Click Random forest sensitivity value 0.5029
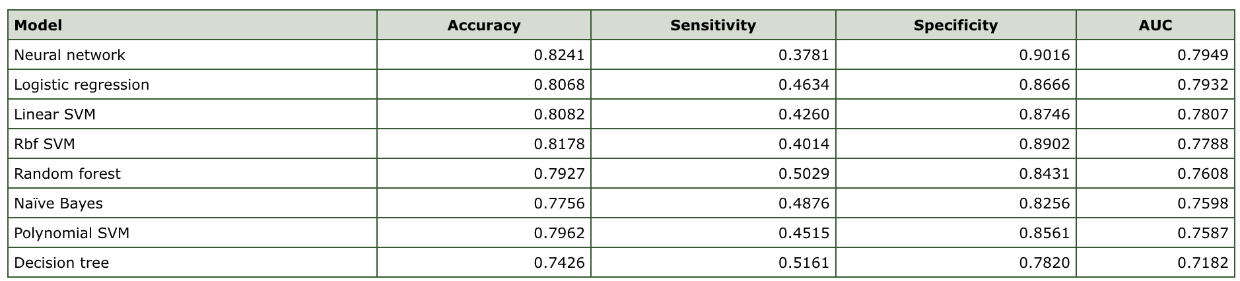Image resolution: width=1240 pixels, height=281 pixels. 804,173
